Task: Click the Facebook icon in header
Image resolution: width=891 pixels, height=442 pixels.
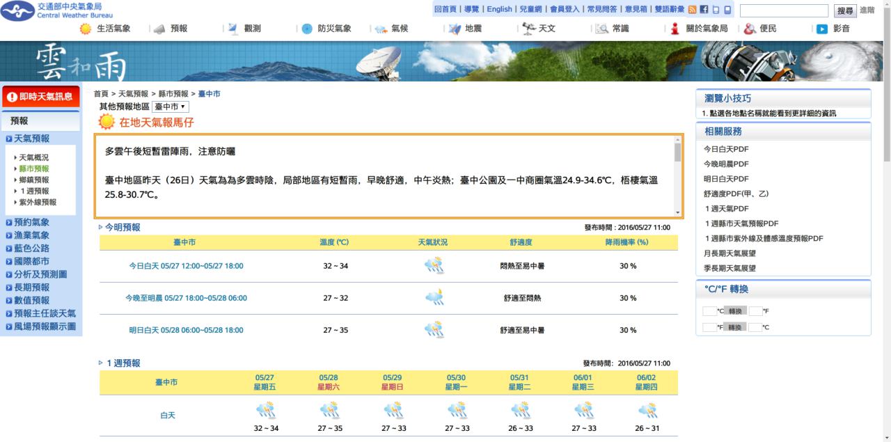Action: [704, 10]
